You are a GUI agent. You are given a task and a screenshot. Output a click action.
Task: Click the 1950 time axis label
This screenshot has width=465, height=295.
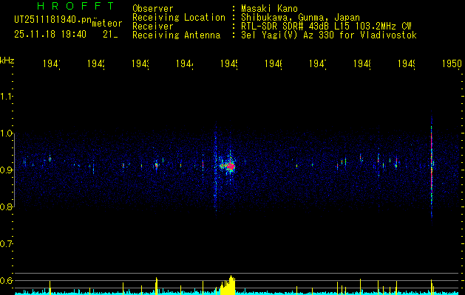click(x=452, y=63)
